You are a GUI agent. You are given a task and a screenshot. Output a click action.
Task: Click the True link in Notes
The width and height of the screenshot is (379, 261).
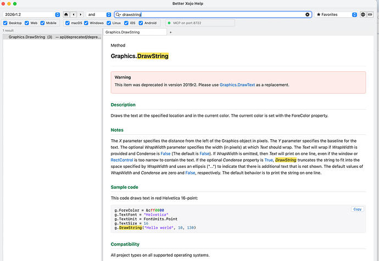point(268,160)
